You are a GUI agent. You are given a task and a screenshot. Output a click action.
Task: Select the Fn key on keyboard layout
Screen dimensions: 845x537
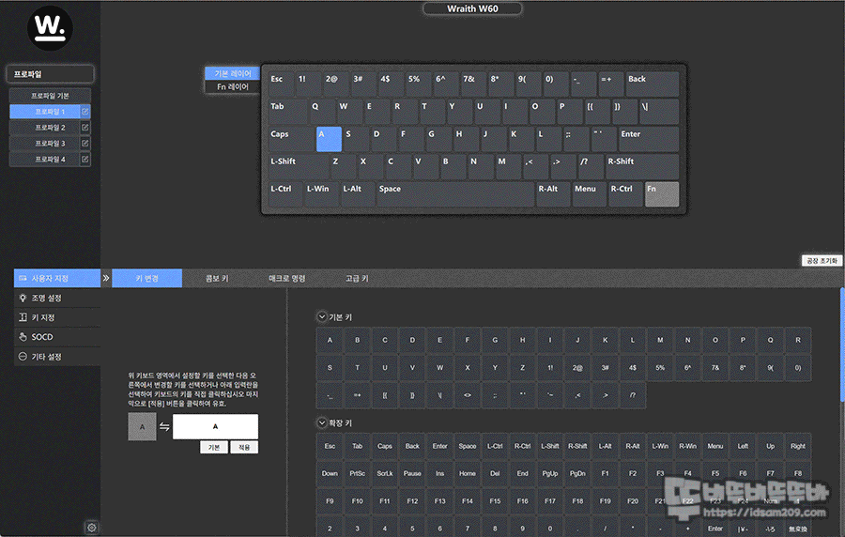pos(662,194)
